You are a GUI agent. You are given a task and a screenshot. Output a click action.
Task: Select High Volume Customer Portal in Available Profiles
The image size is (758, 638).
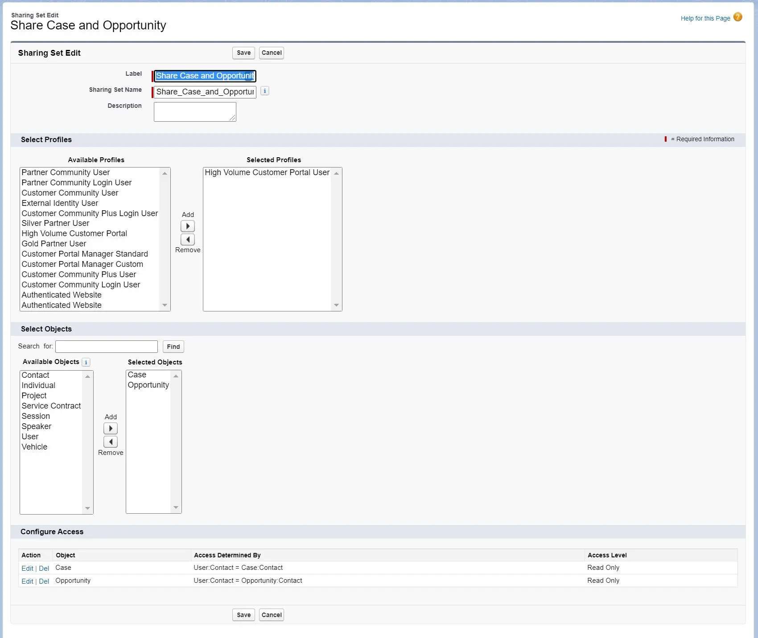pos(90,233)
